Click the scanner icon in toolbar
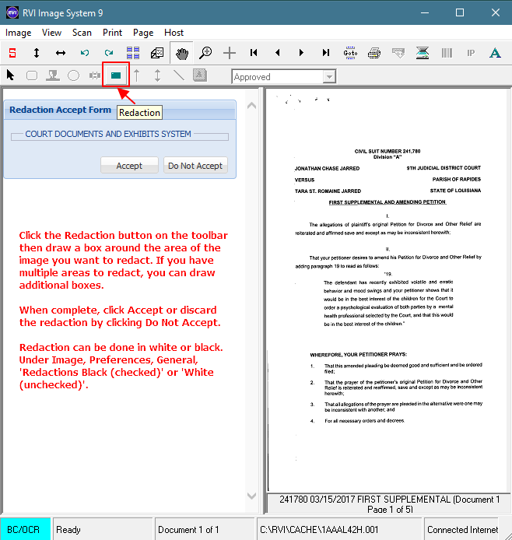The width and height of the screenshot is (512, 540). tap(423, 53)
